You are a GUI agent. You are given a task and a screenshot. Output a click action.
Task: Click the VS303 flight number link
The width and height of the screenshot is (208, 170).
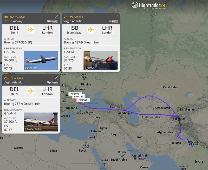tap(8, 78)
